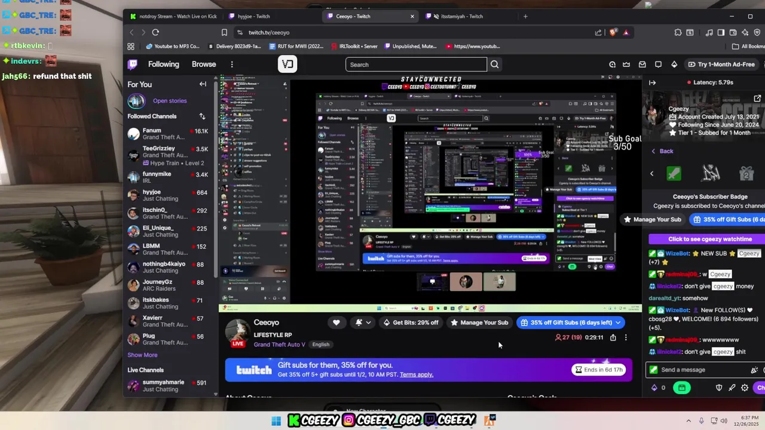The image size is (765, 430).
Task: Open funnymike channel in sidebar
Action: (x=167, y=177)
